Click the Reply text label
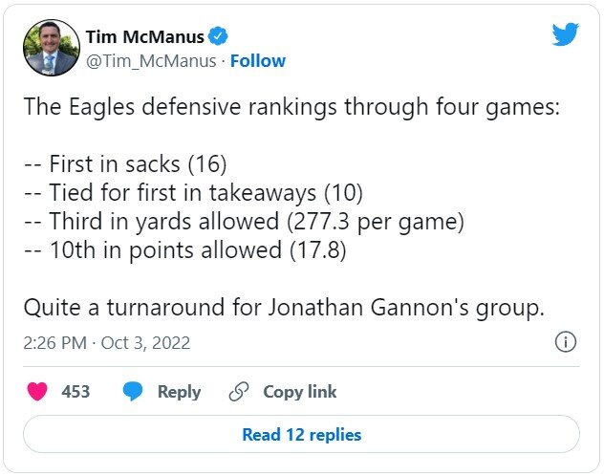The width and height of the screenshot is (604, 476). tap(179, 392)
